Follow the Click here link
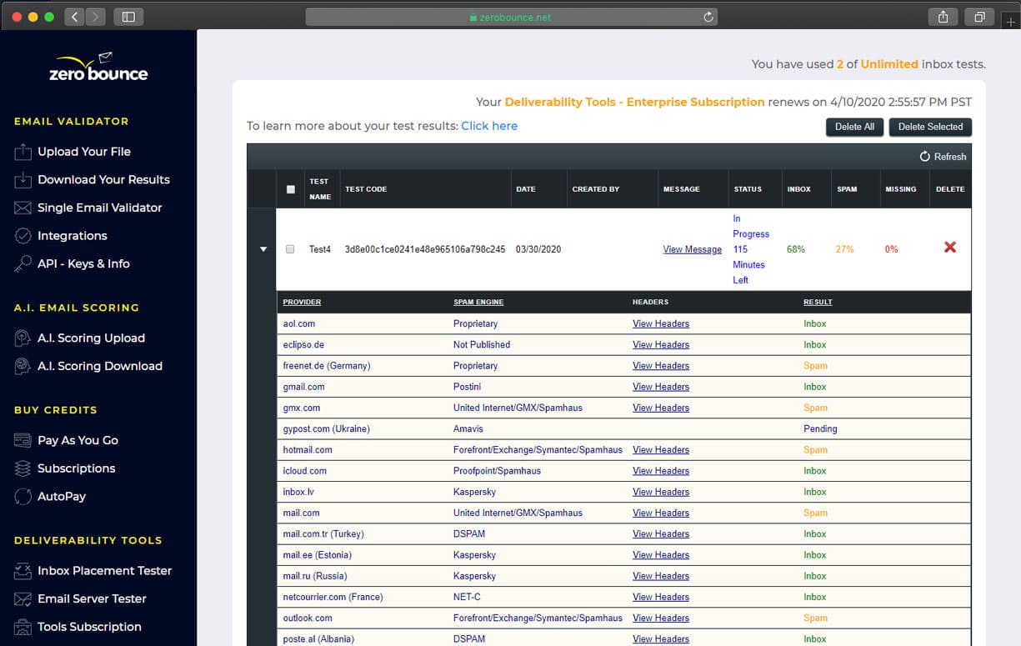Screen dimensions: 1021x646 coord(489,126)
